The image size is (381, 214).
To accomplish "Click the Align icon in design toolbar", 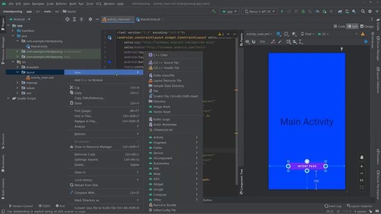I will pyautogui.click(x=295, y=42).
